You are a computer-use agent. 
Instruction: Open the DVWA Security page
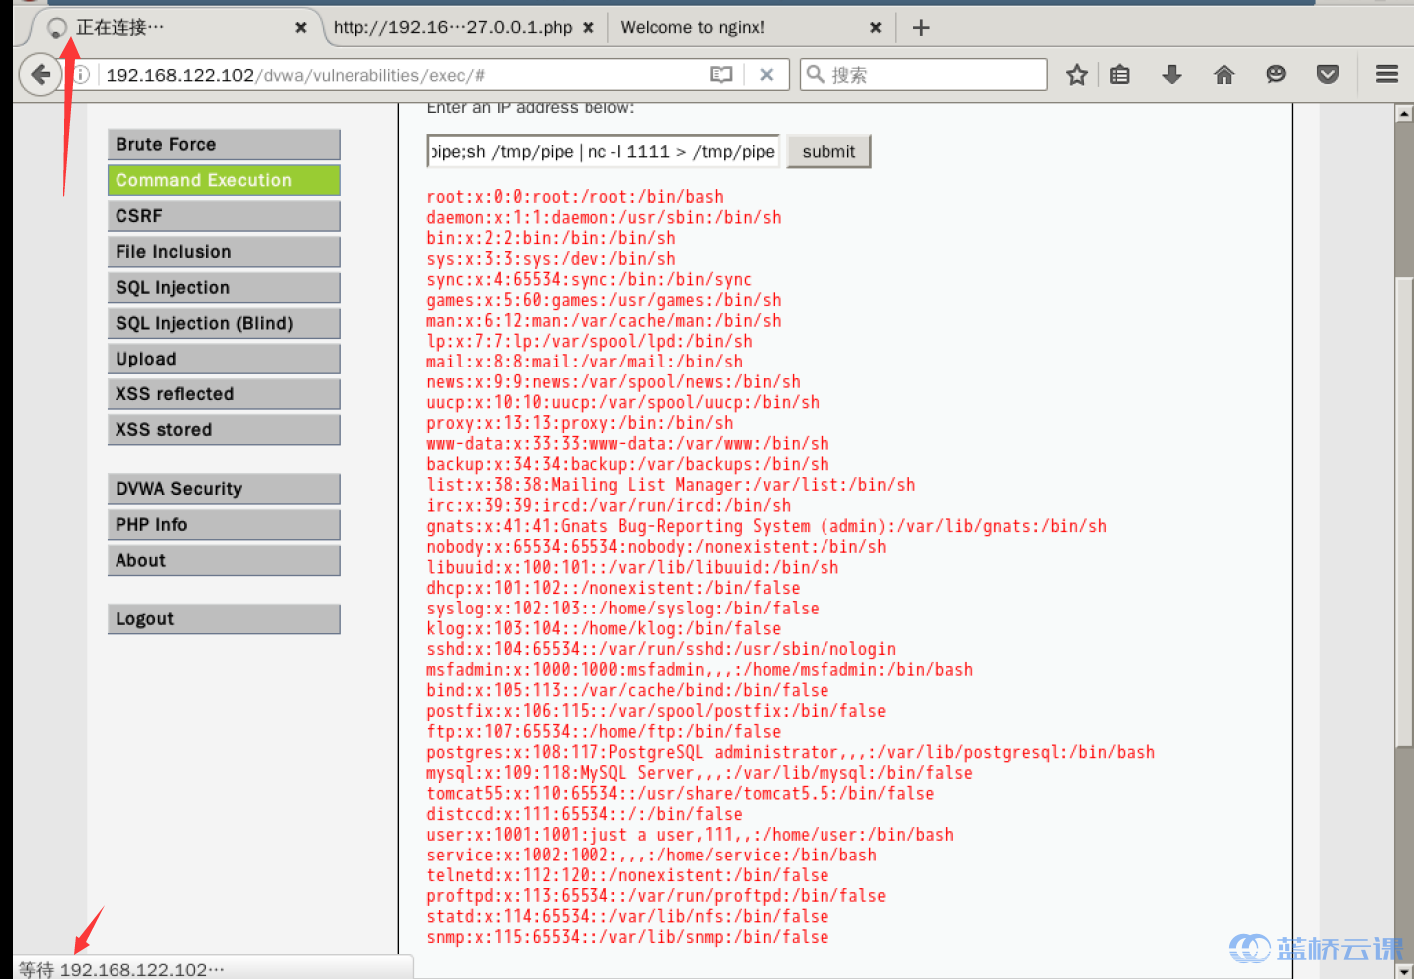coord(224,489)
